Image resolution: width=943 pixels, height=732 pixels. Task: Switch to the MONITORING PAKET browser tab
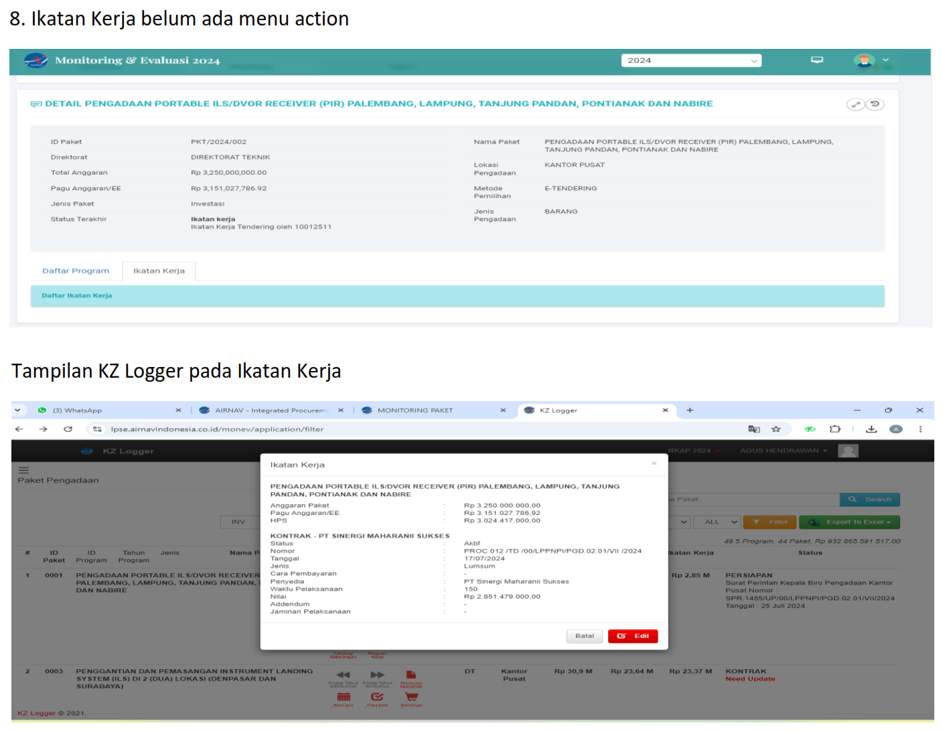coord(415,411)
